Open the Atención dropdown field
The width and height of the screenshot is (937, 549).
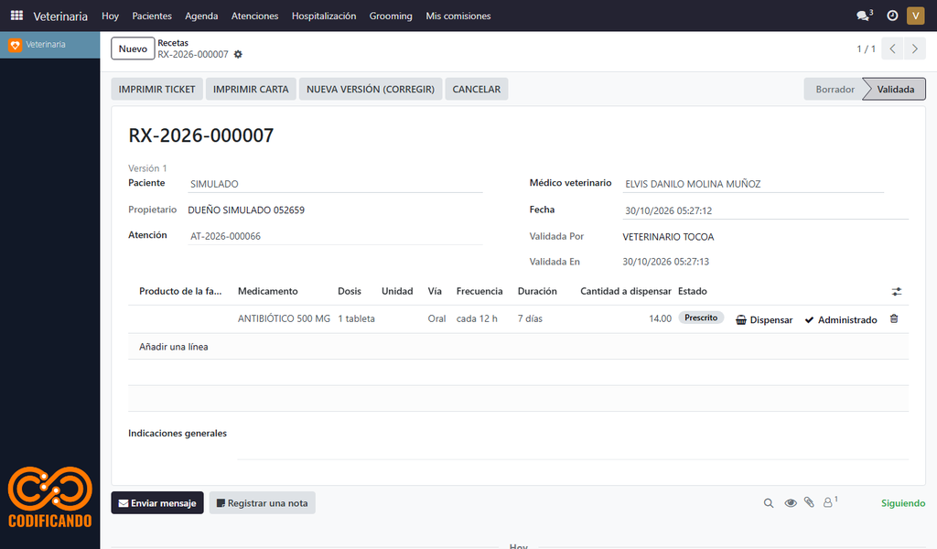coord(335,236)
